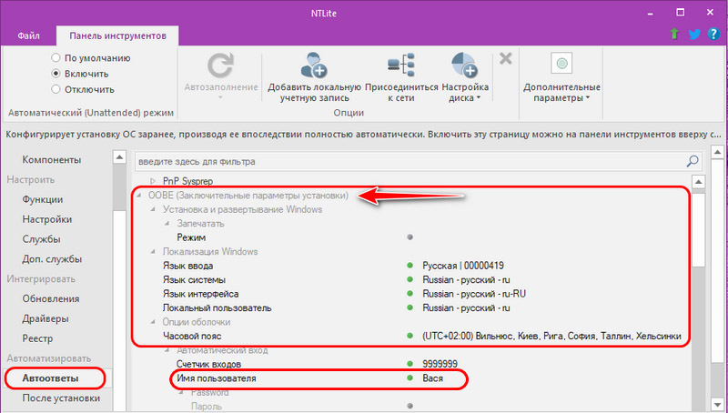Expand the PnP Sysprep tree node
The width and height of the screenshot is (728, 413).
tap(153, 181)
